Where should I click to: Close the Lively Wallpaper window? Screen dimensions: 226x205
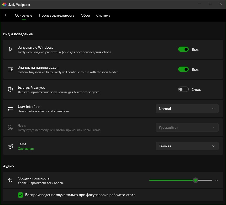220,4
